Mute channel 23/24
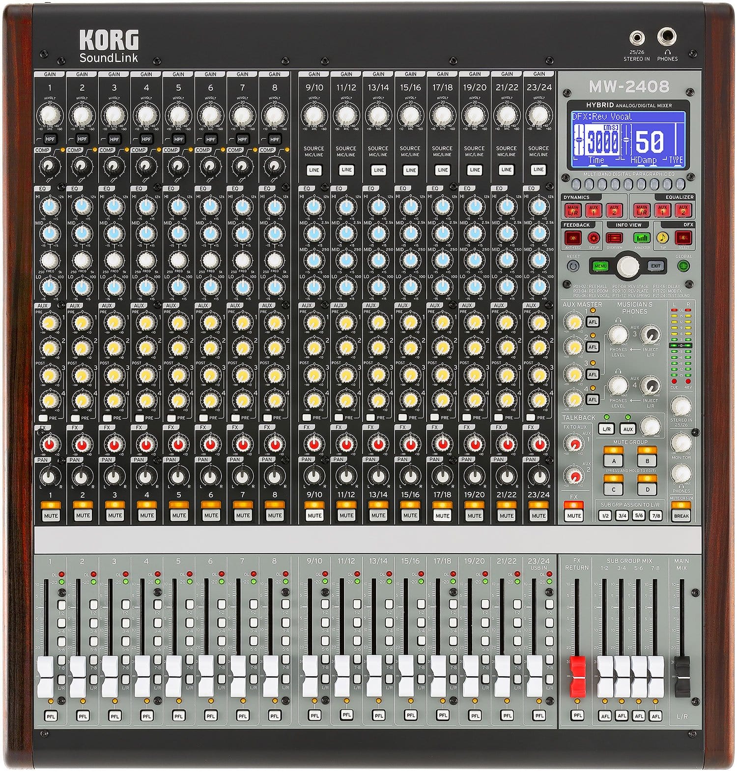The height and width of the screenshot is (772, 737). click(x=539, y=515)
